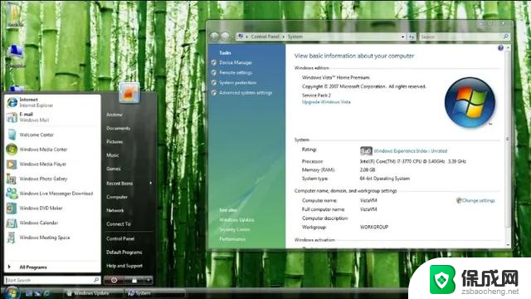
Task: Click the Windows Start orb
Action: tap(12, 292)
